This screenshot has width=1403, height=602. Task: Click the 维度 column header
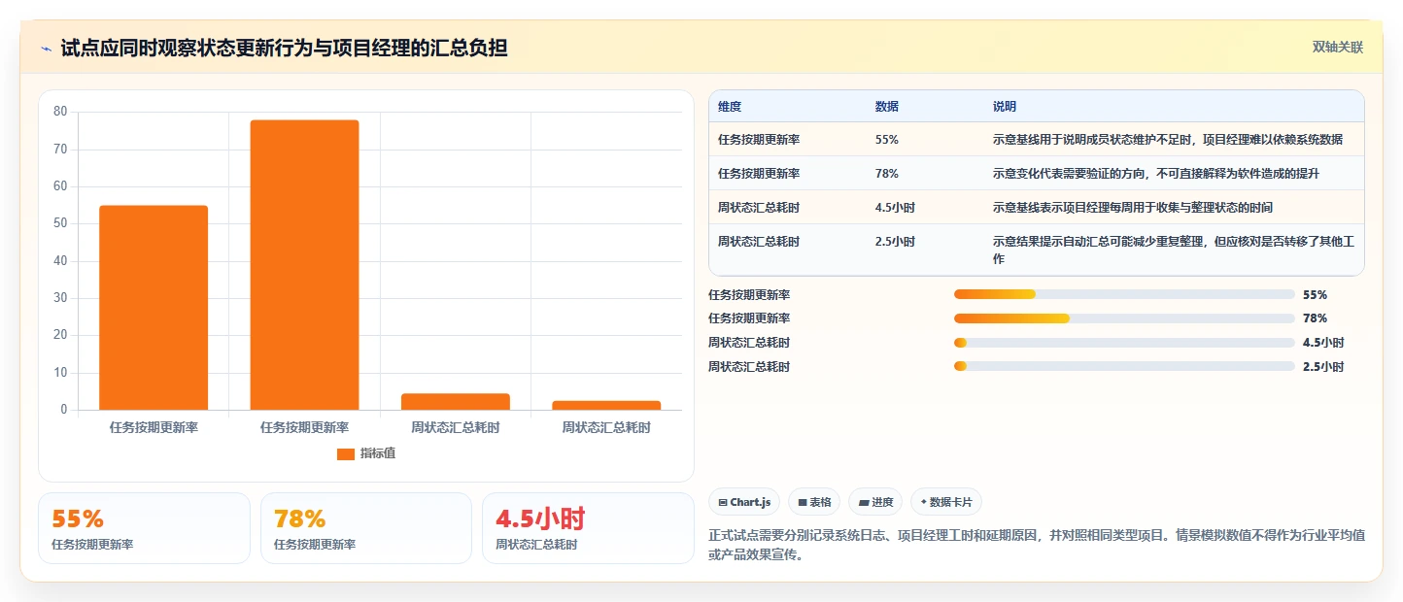coord(730,107)
